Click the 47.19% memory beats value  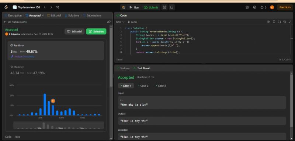click(39, 73)
